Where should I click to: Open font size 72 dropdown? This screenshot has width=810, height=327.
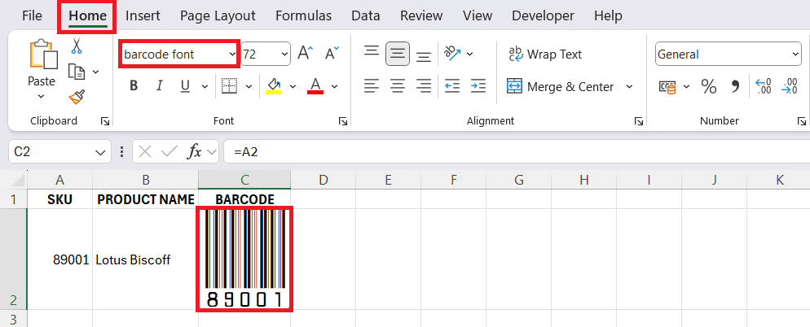[x=284, y=54]
